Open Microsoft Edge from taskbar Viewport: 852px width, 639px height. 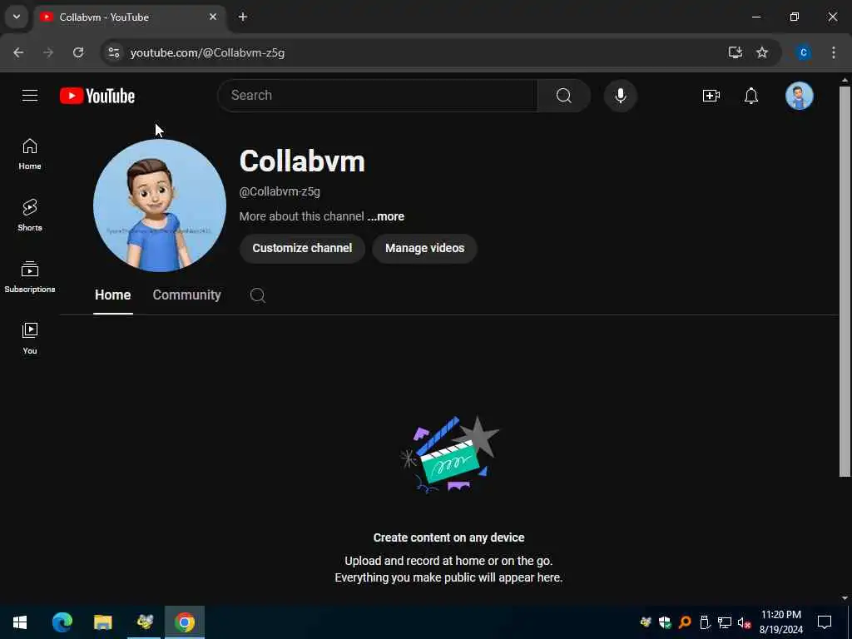pos(62,622)
